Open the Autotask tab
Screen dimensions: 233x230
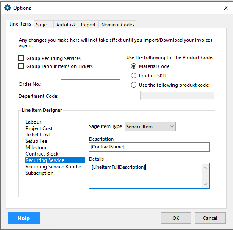pyautogui.click(x=66, y=25)
